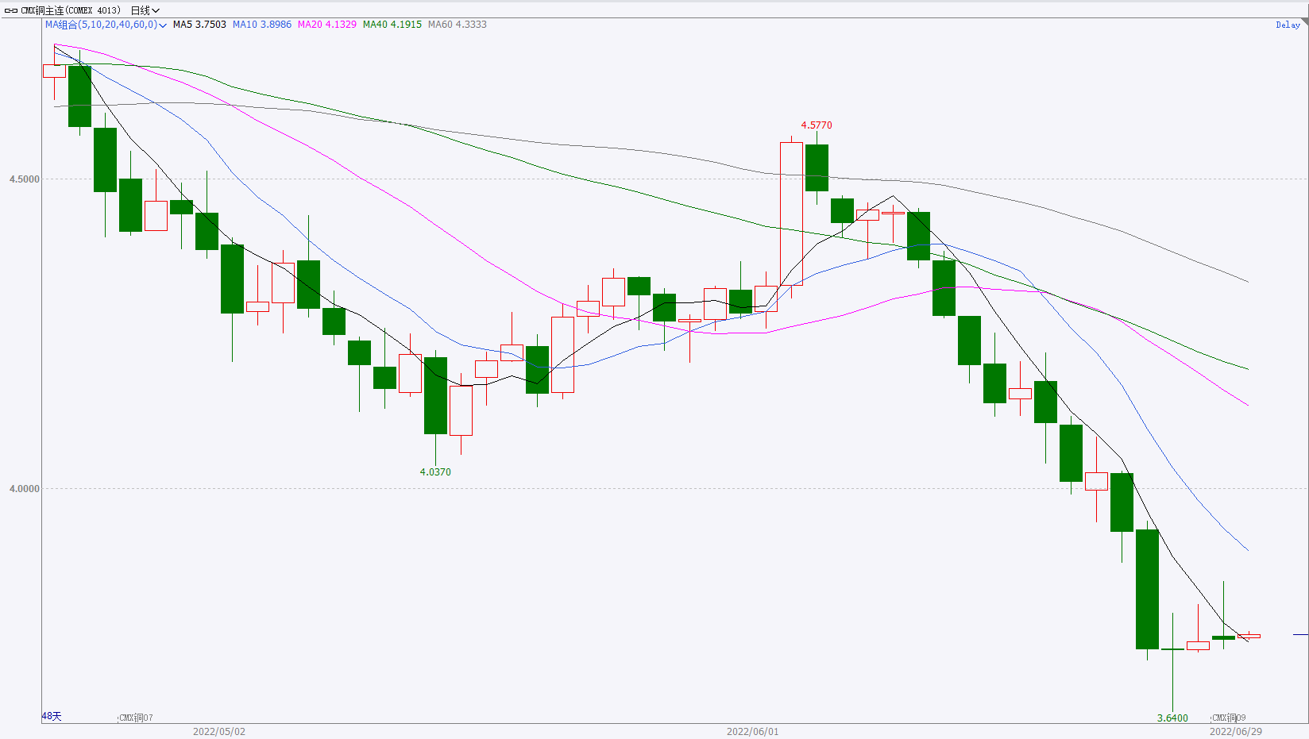
Task: Click the CMX铜09 contract marker
Action: [x=1229, y=718]
